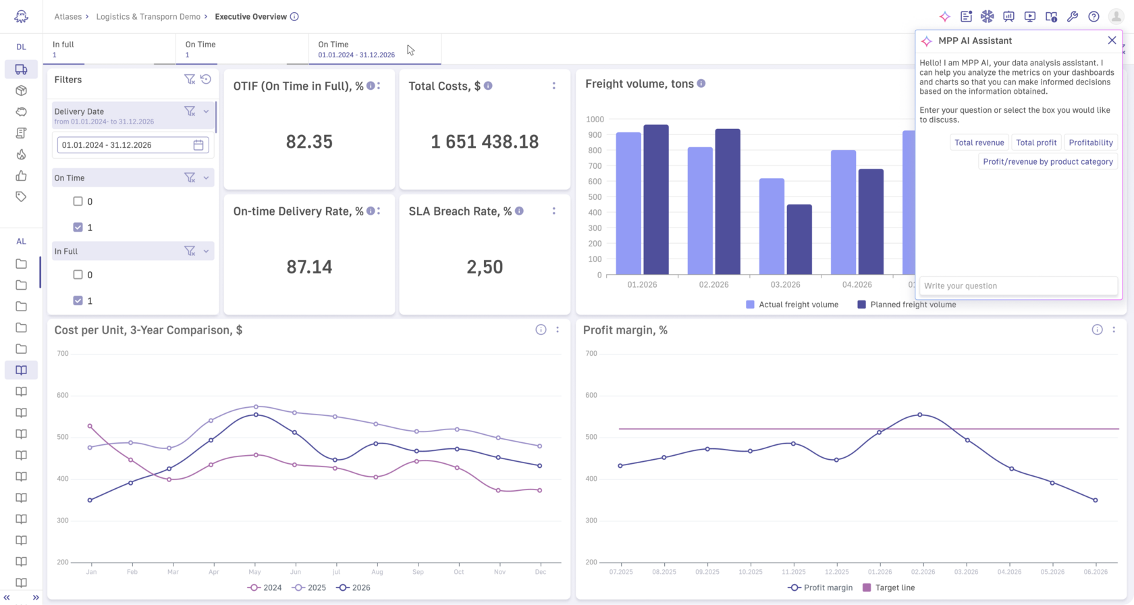Toggle Planned freight volume legend series

(907, 305)
